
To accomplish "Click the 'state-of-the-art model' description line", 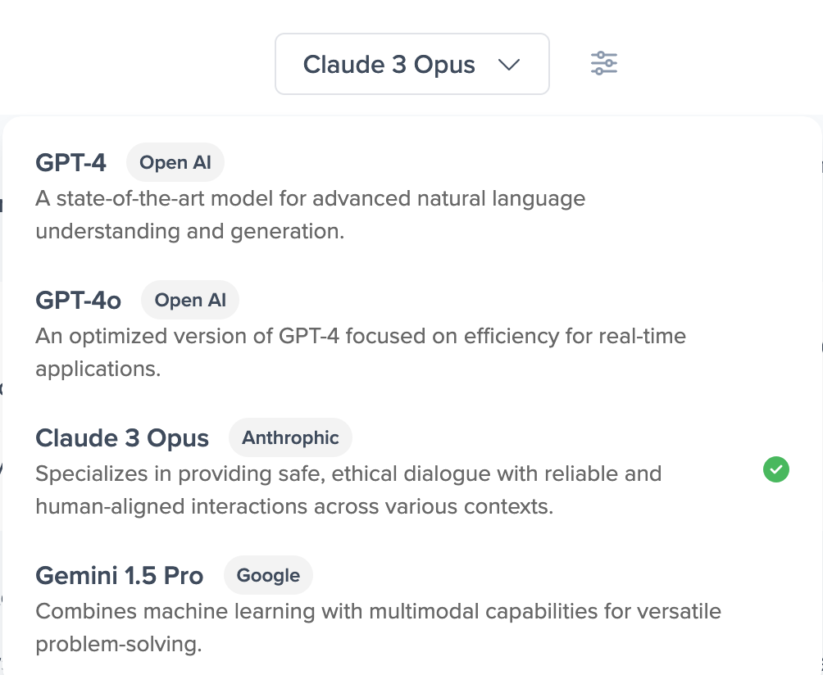I will (310, 198).
